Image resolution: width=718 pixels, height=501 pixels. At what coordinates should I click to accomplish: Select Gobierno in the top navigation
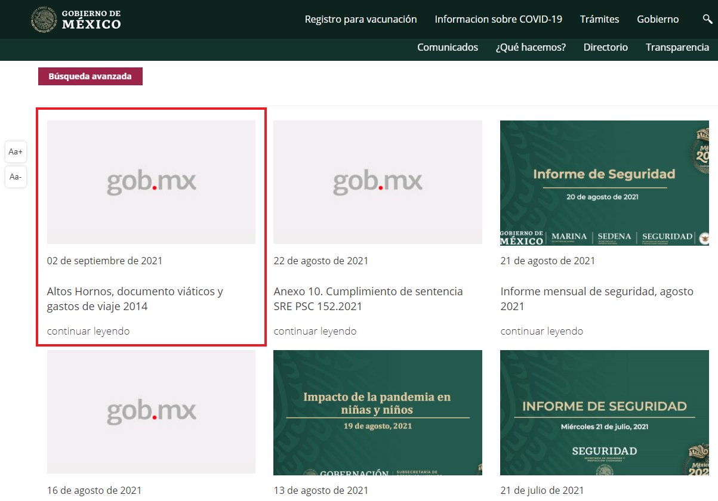coord(658,19)
